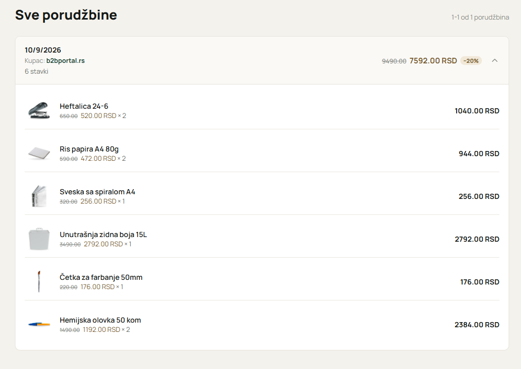This screenshot has height=369, width=521.
Task: Click the Četka za farbanje 50mm thumbnail
Action: [39, 282]
